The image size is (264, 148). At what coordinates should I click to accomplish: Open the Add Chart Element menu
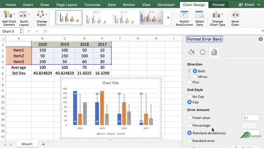(x=9, y=18)
